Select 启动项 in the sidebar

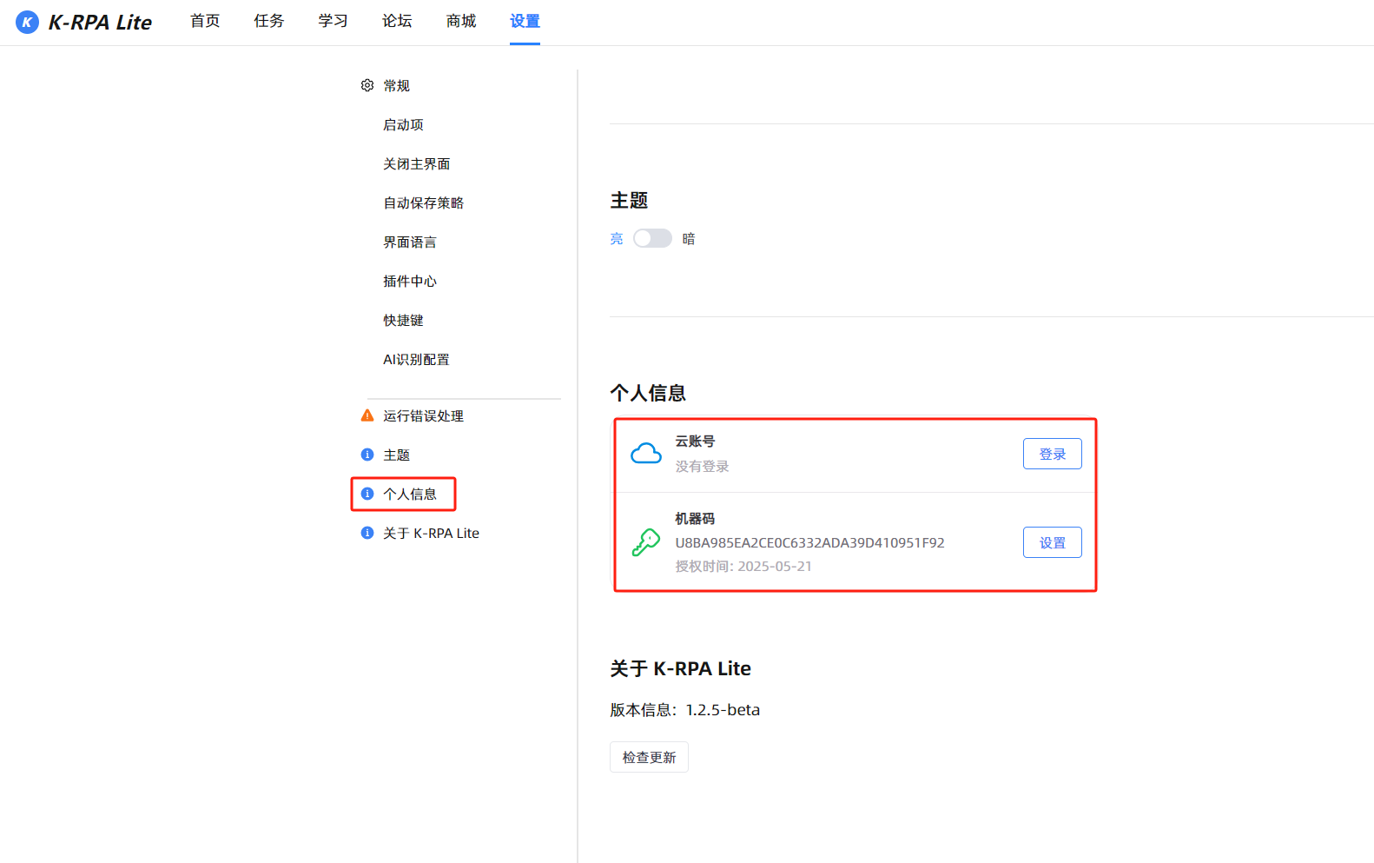(403, 124)
